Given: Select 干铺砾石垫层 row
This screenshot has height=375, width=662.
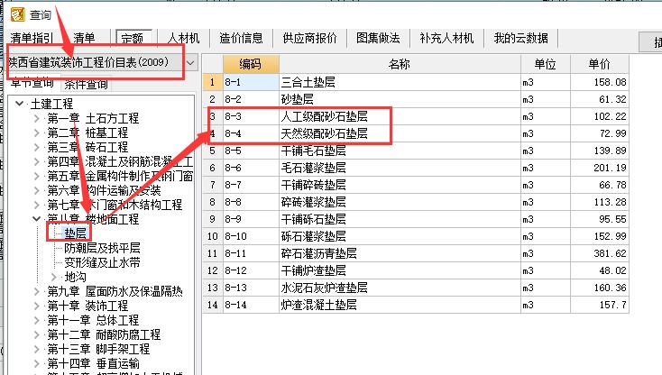Looking at the screenshot, I should pos(416,219).
